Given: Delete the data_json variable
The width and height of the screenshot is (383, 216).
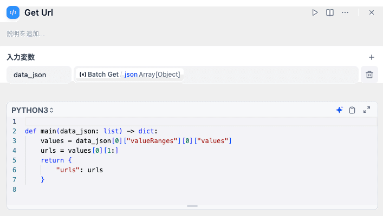Looking at the screenshot, I should (x=369, y=75).
